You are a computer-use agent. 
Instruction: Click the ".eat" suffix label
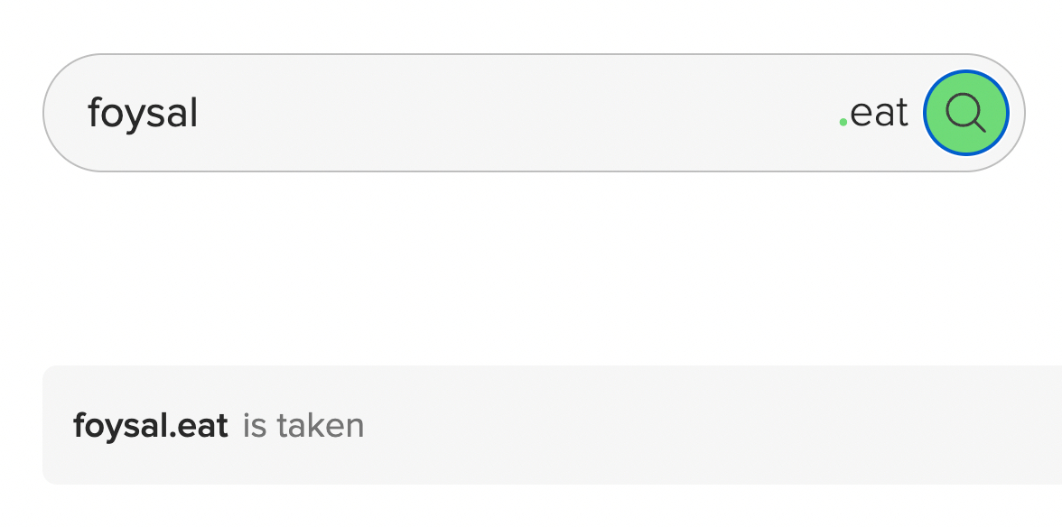pos(873,114)
